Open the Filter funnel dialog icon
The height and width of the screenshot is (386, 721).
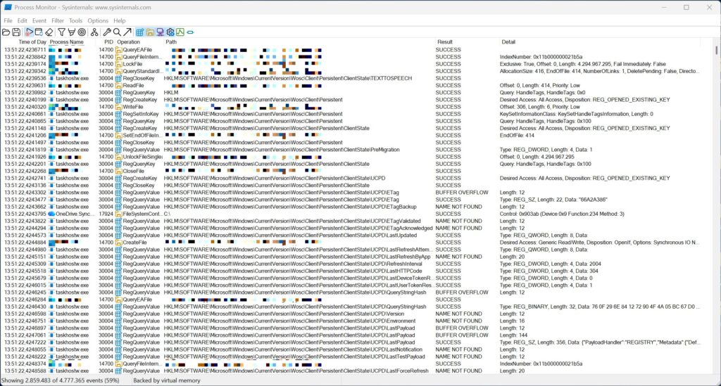click(61, 32)
